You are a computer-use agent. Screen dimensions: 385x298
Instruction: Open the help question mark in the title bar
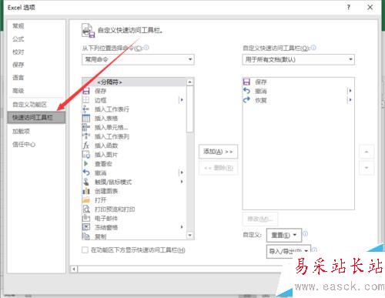348,7
